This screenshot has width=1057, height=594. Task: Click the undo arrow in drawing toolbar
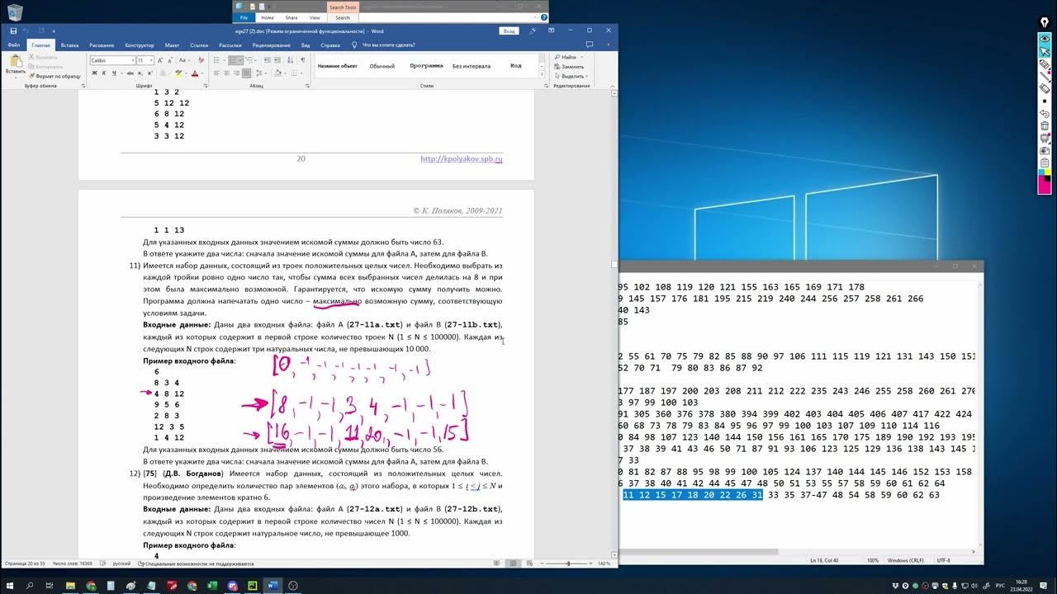(x=1045, y=113)
